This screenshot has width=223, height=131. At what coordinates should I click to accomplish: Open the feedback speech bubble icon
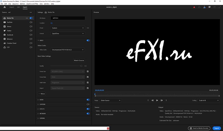click(210, 7)
